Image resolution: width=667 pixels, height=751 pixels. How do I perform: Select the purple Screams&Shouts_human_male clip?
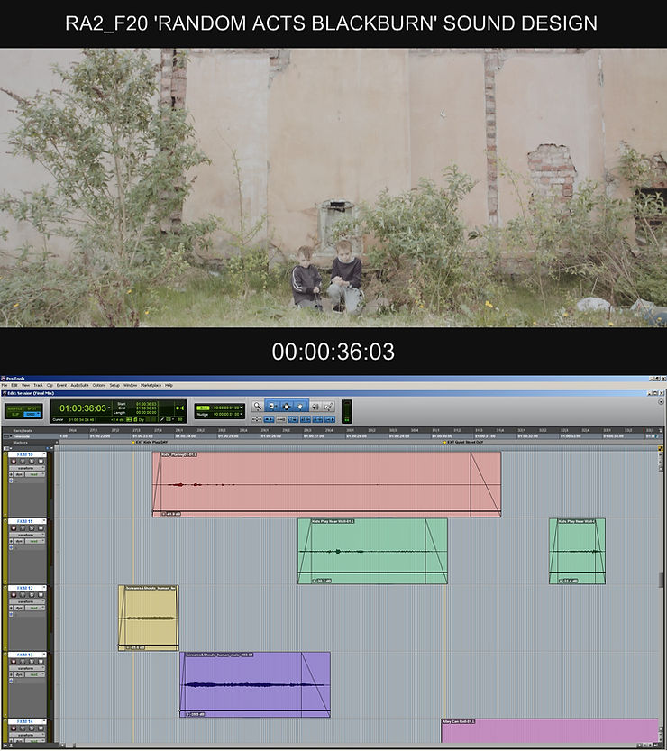point(255,684)
